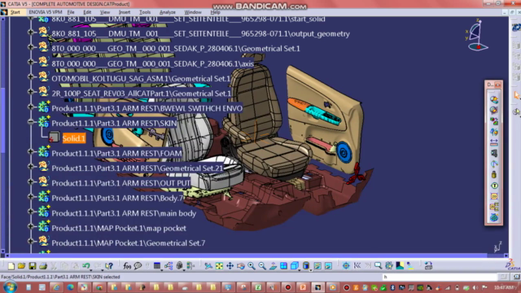Click the shading view mode cylinder icon
Viewport: 521px width, 293px height.
306,265
